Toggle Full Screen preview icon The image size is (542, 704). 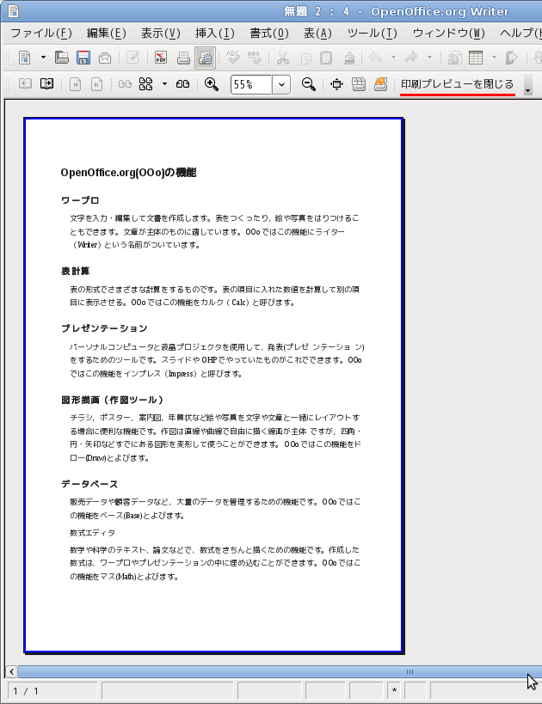tap(336, 84)
